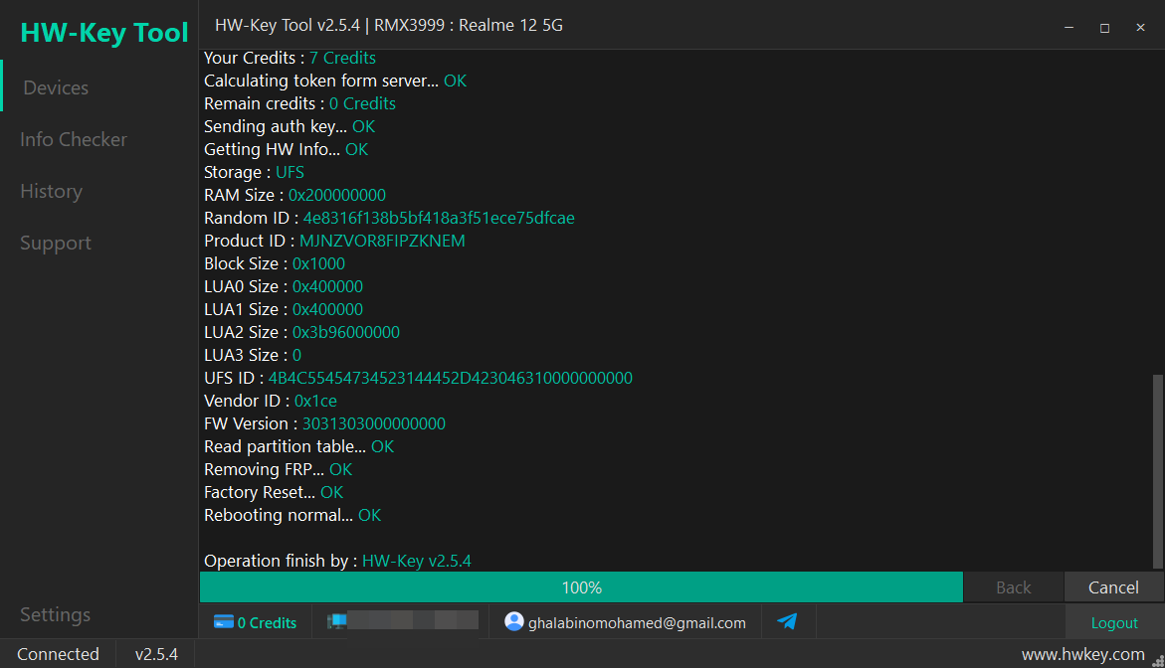This screenshot has height=668, width=1165.
Task: Click the 'Sending auth key... OK' line
Action: (290, 127)
